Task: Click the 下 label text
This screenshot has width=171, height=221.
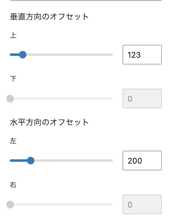Action: pos(13,79)
